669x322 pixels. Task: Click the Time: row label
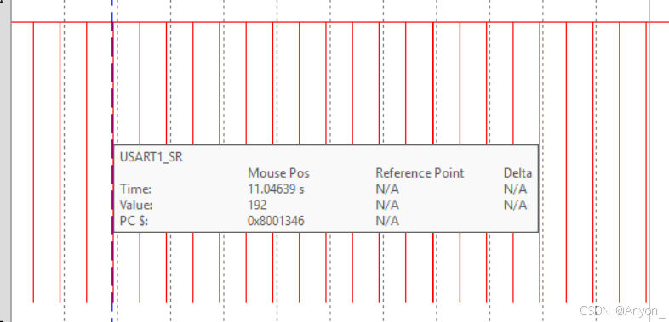(135, 189)
